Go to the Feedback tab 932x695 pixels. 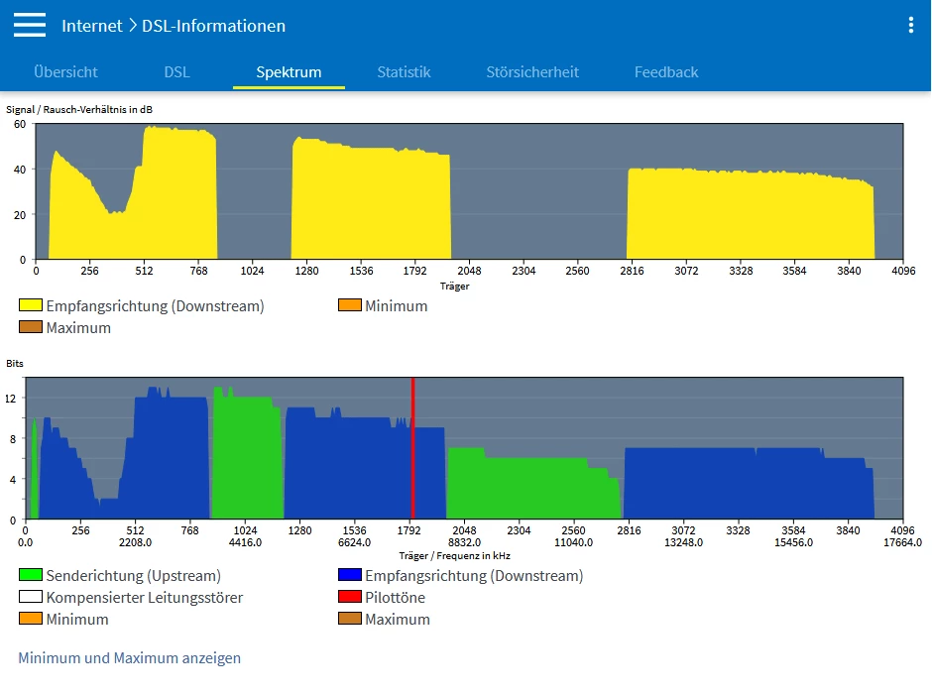[x=666, y=72]
